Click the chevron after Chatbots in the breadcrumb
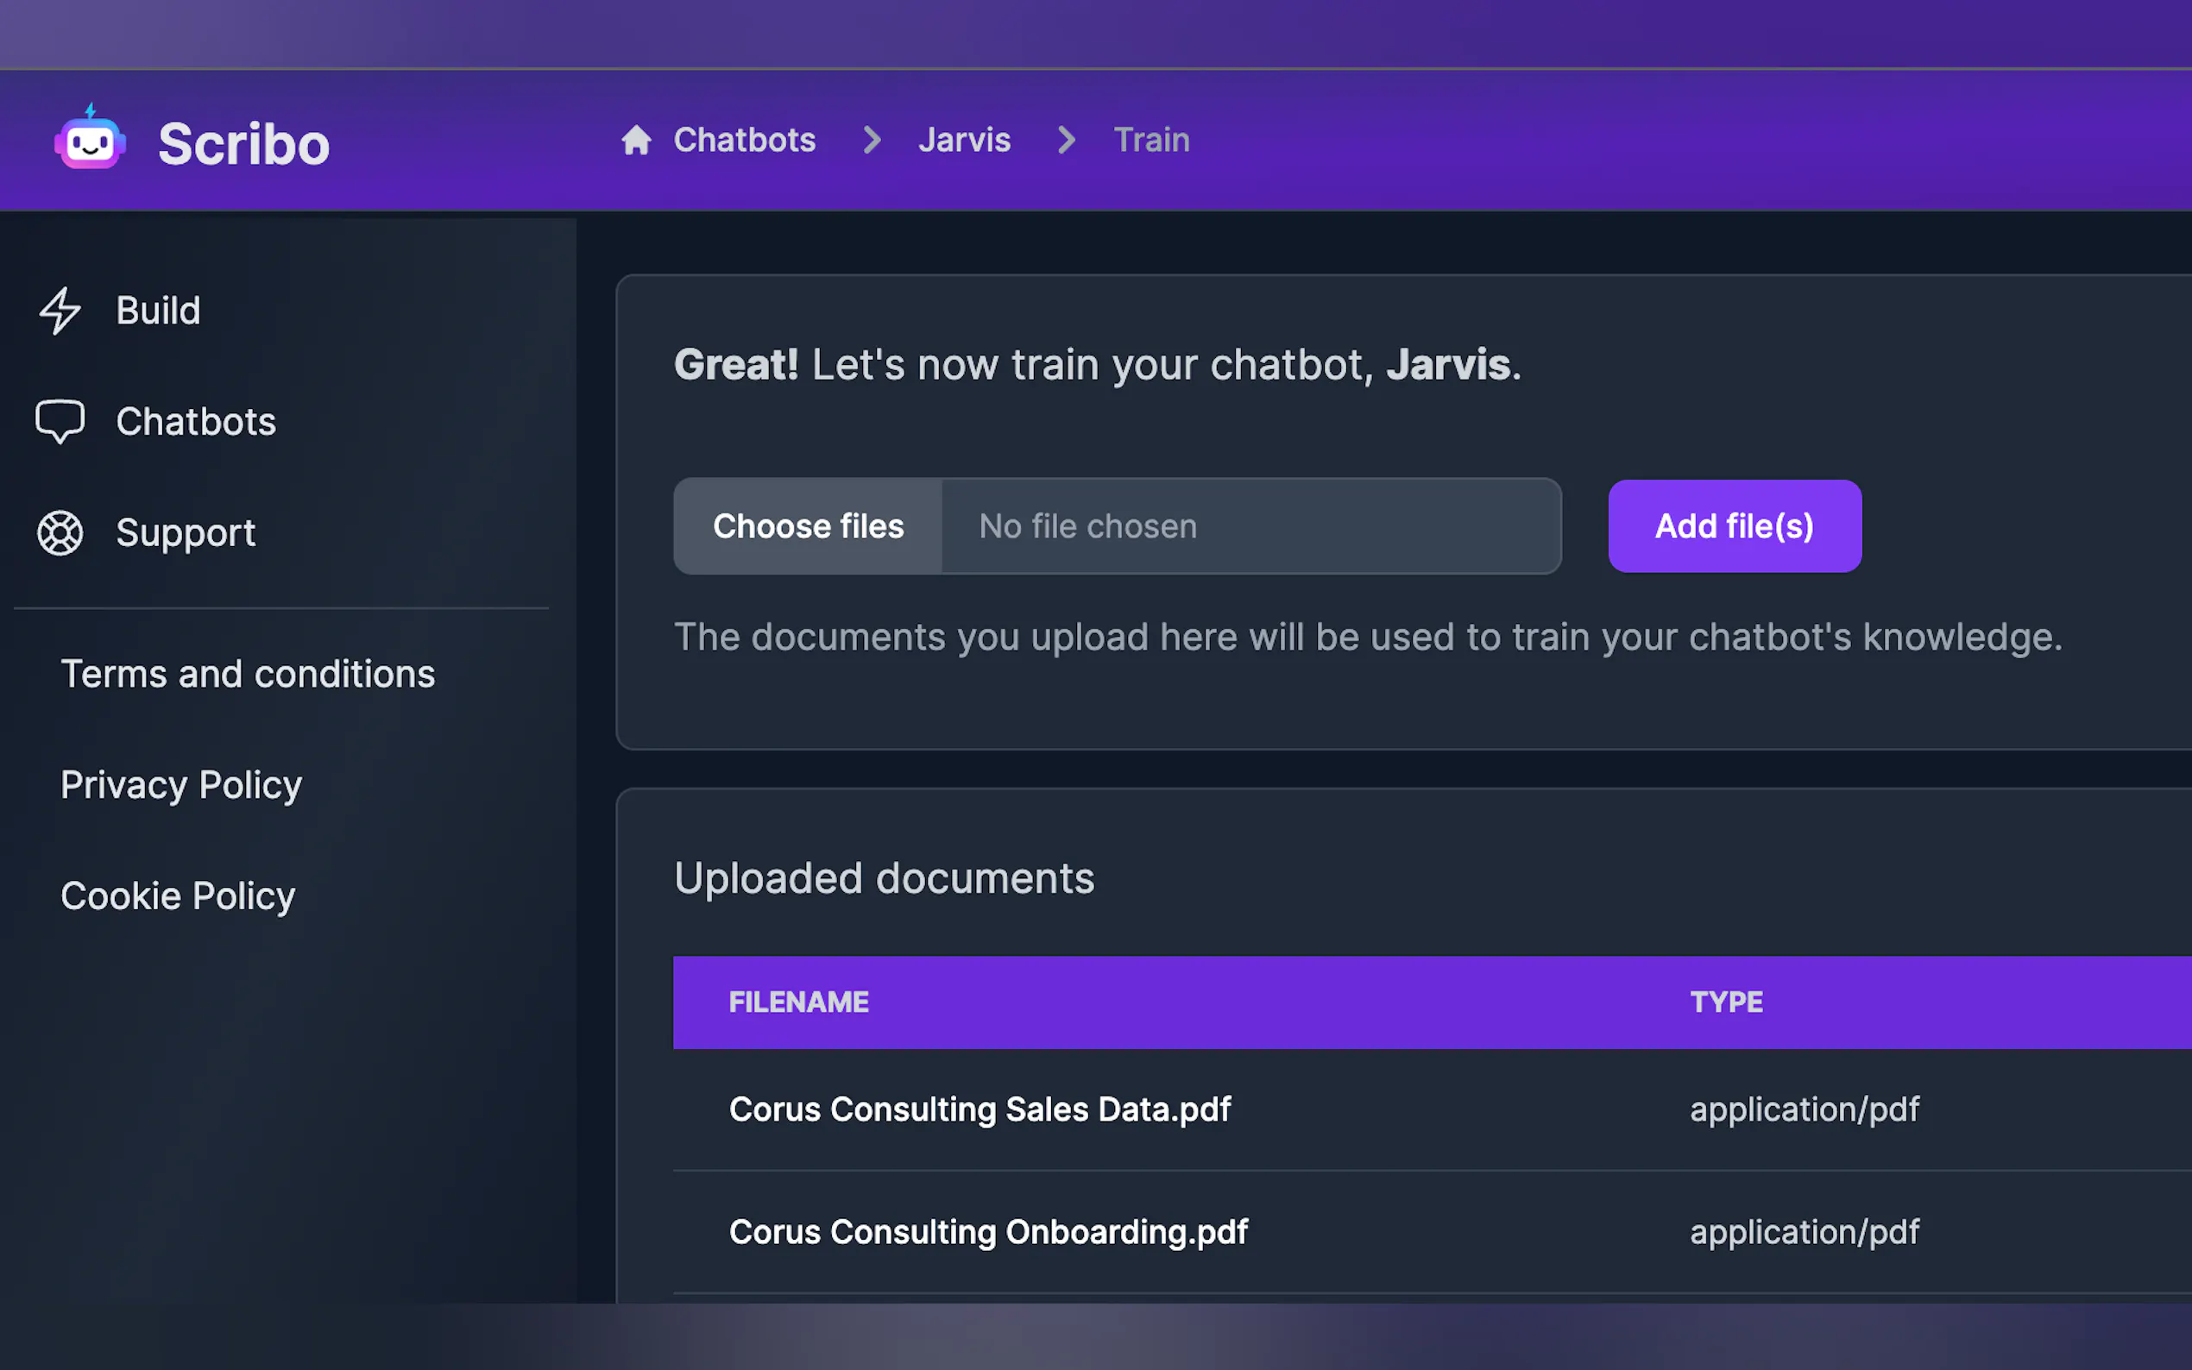2192x1370 pixels. (x=871, y=141)
